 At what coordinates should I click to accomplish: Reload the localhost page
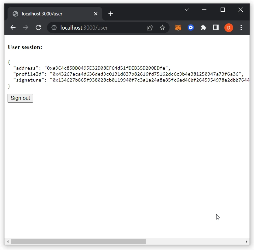click(38, 28)
